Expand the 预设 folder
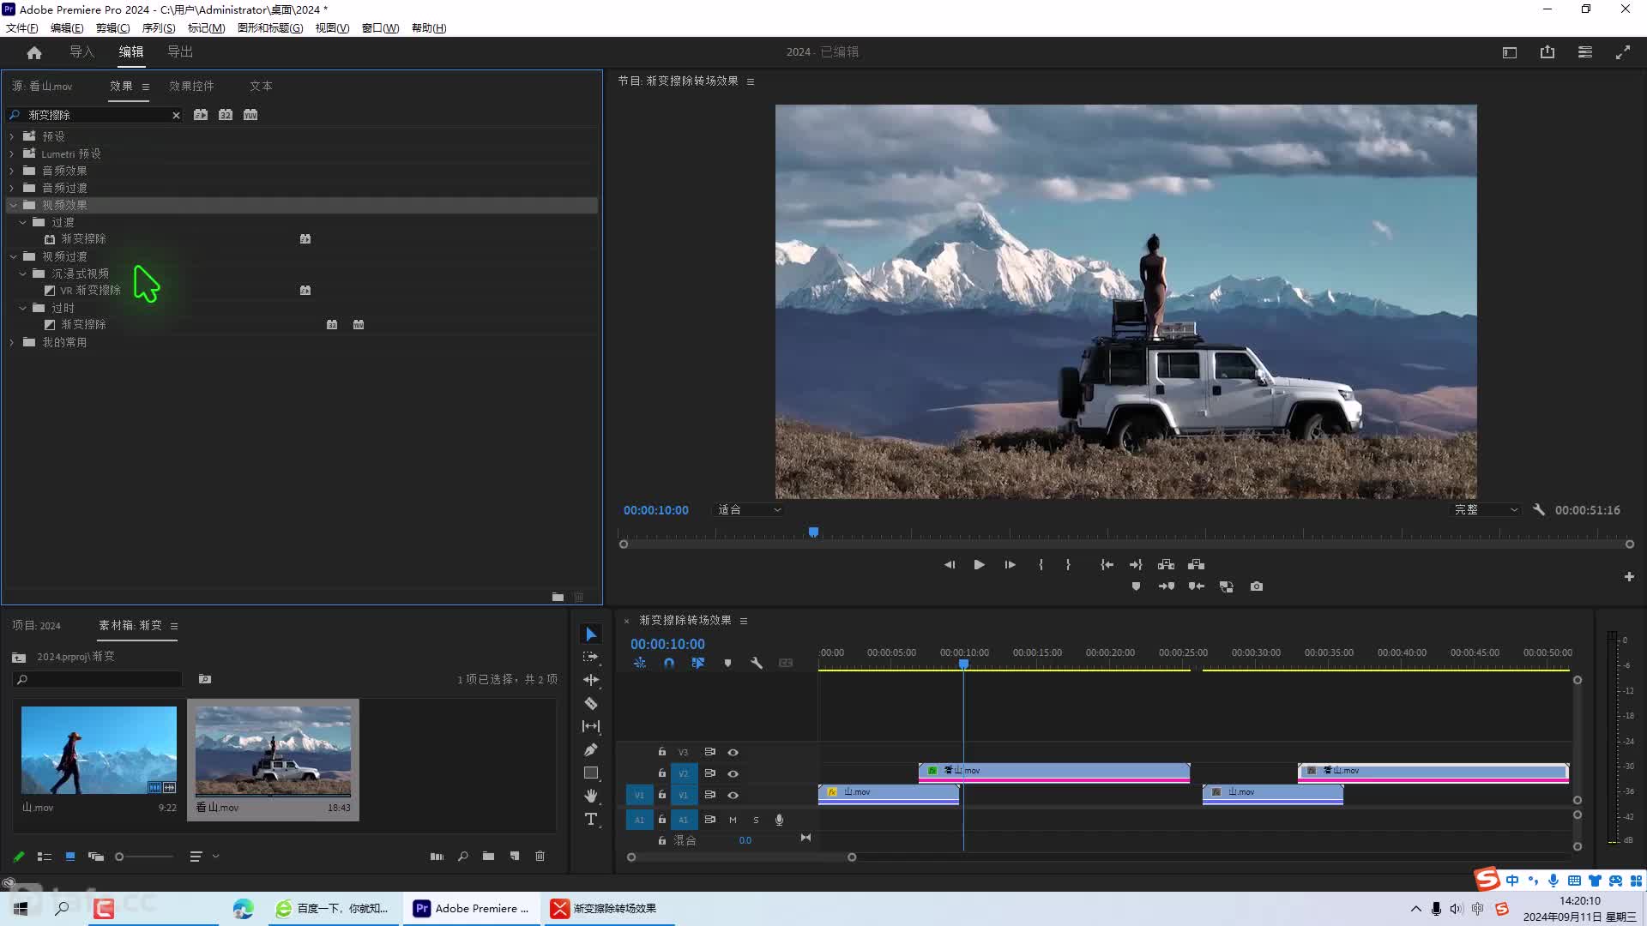Screen dimensions: 1647x926 point(12,136)
